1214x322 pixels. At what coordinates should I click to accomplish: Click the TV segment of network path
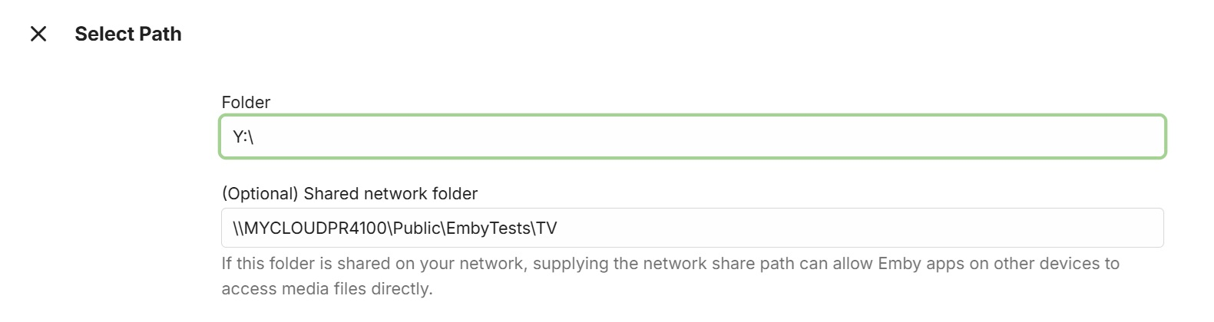[x=547, y=228]
